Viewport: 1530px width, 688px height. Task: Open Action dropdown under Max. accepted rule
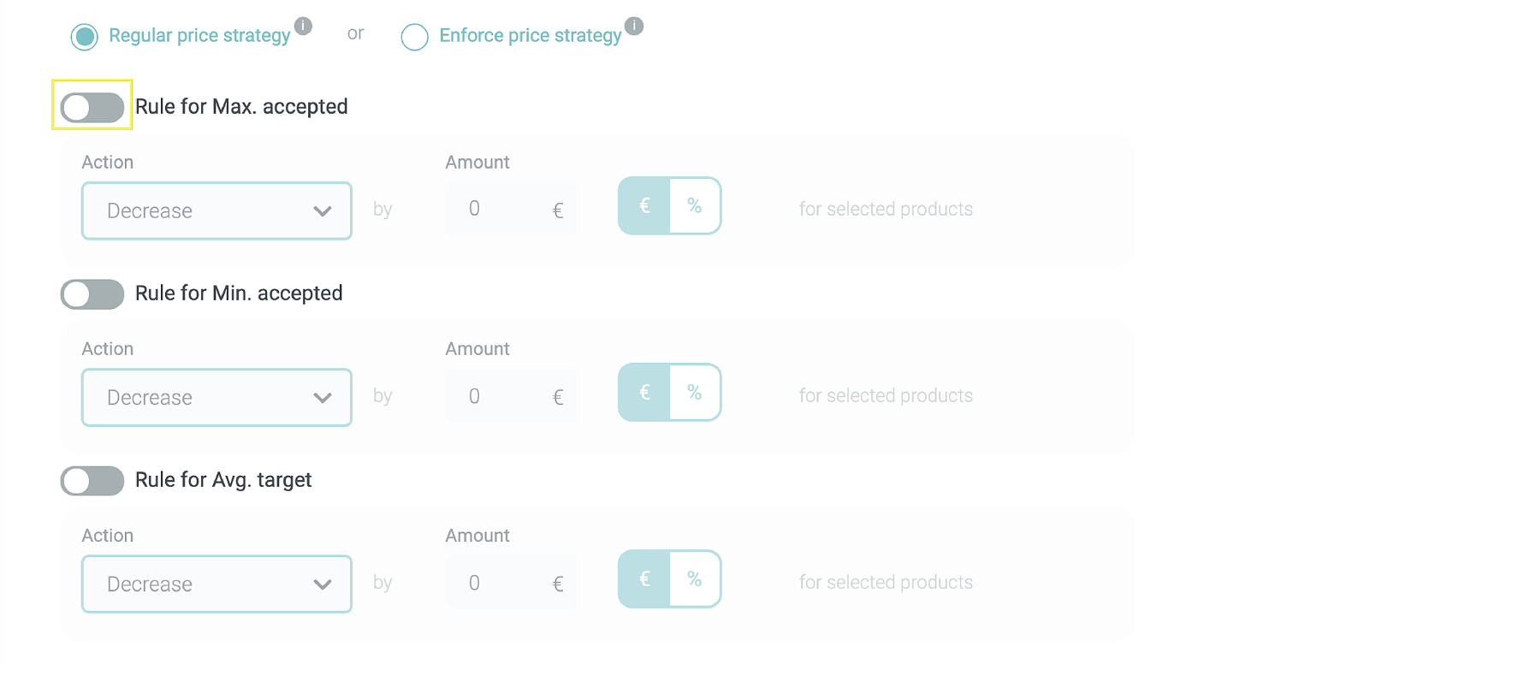click(216, 211)
